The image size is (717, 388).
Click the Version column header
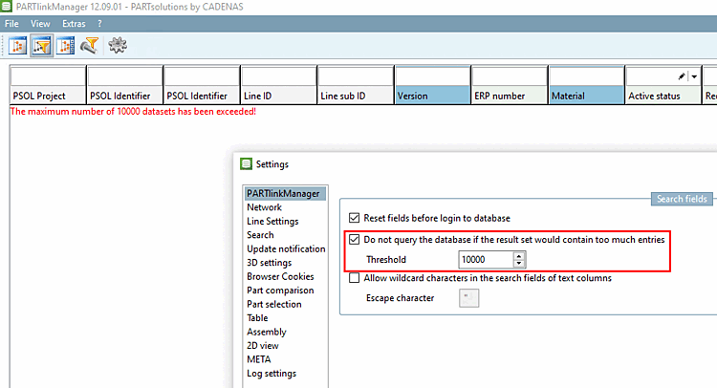click(432, 96)
